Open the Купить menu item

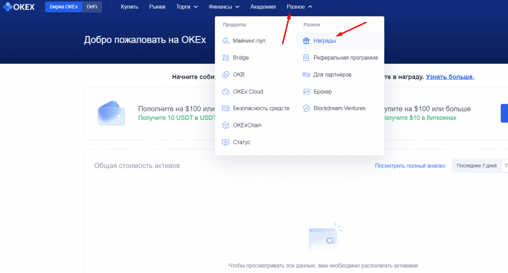(x=129, y=7)
